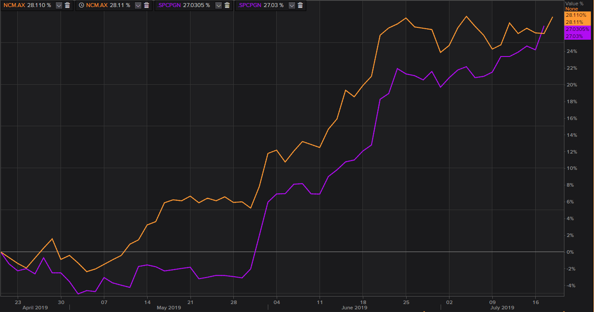Click the -4% y-axis label
Image resolution: width=594 pixels, height=312 pixels.
tap(571, 286)
